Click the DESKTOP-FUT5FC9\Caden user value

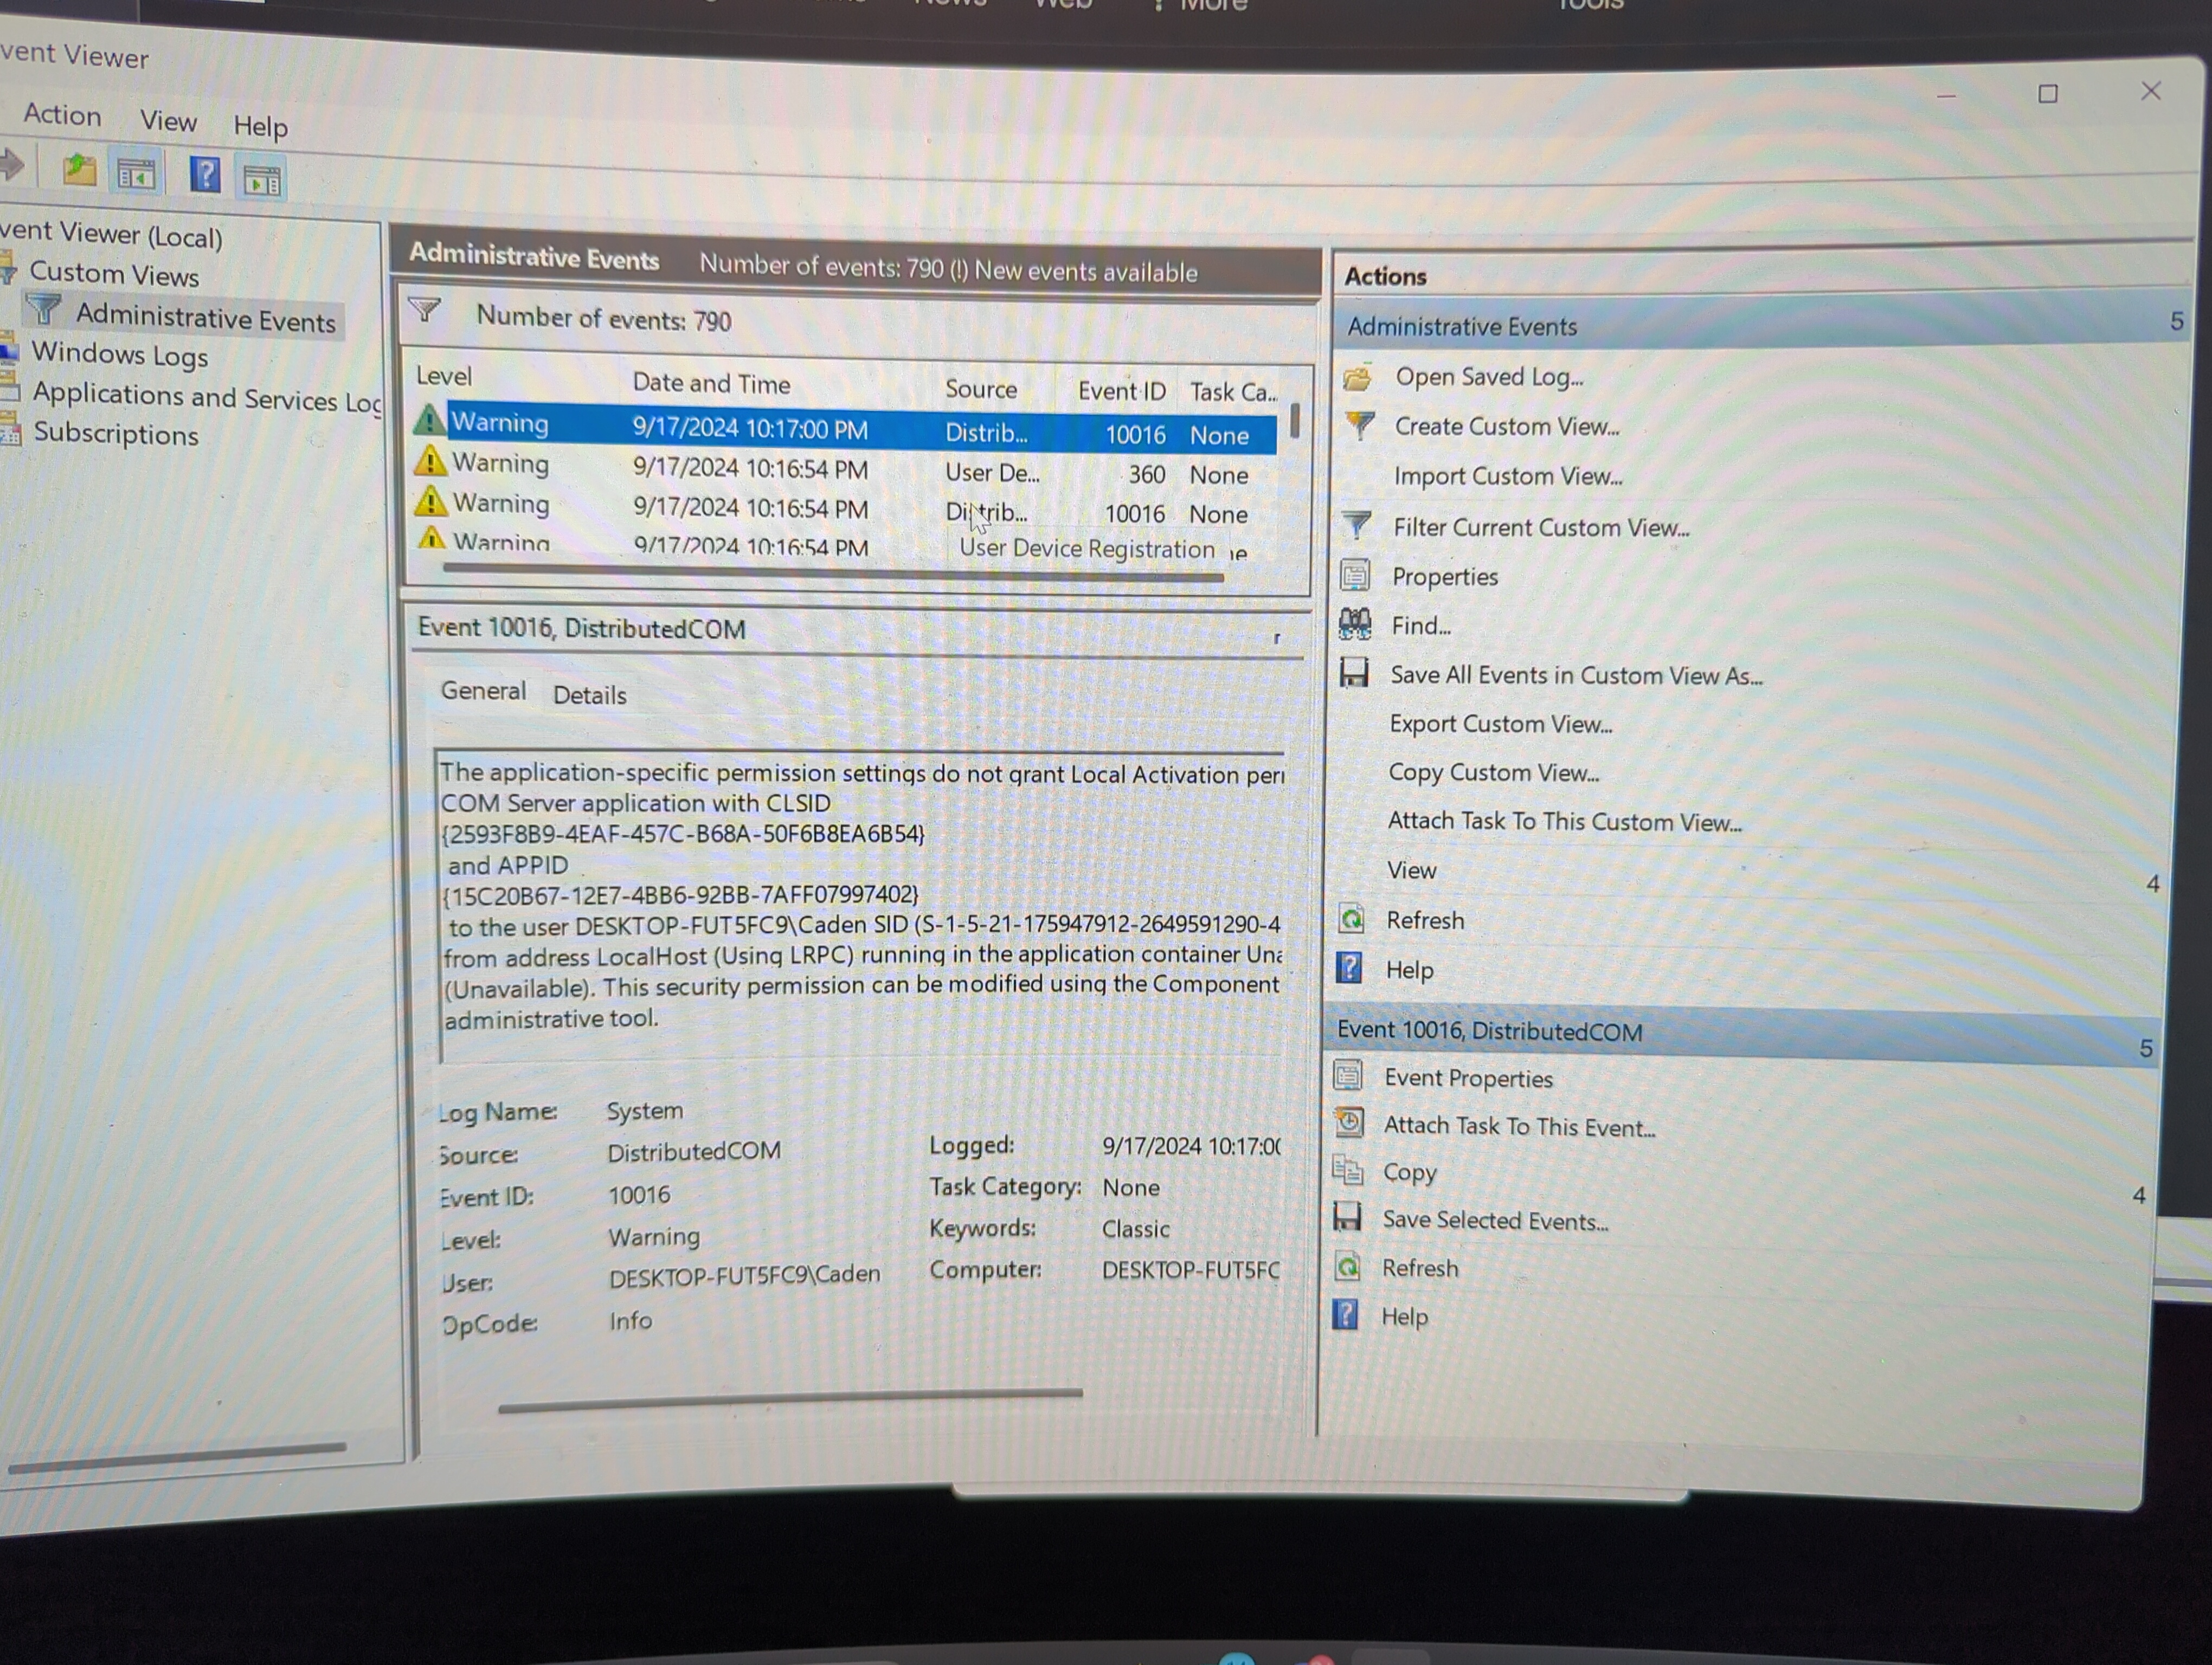click(x=745, y=1275)
